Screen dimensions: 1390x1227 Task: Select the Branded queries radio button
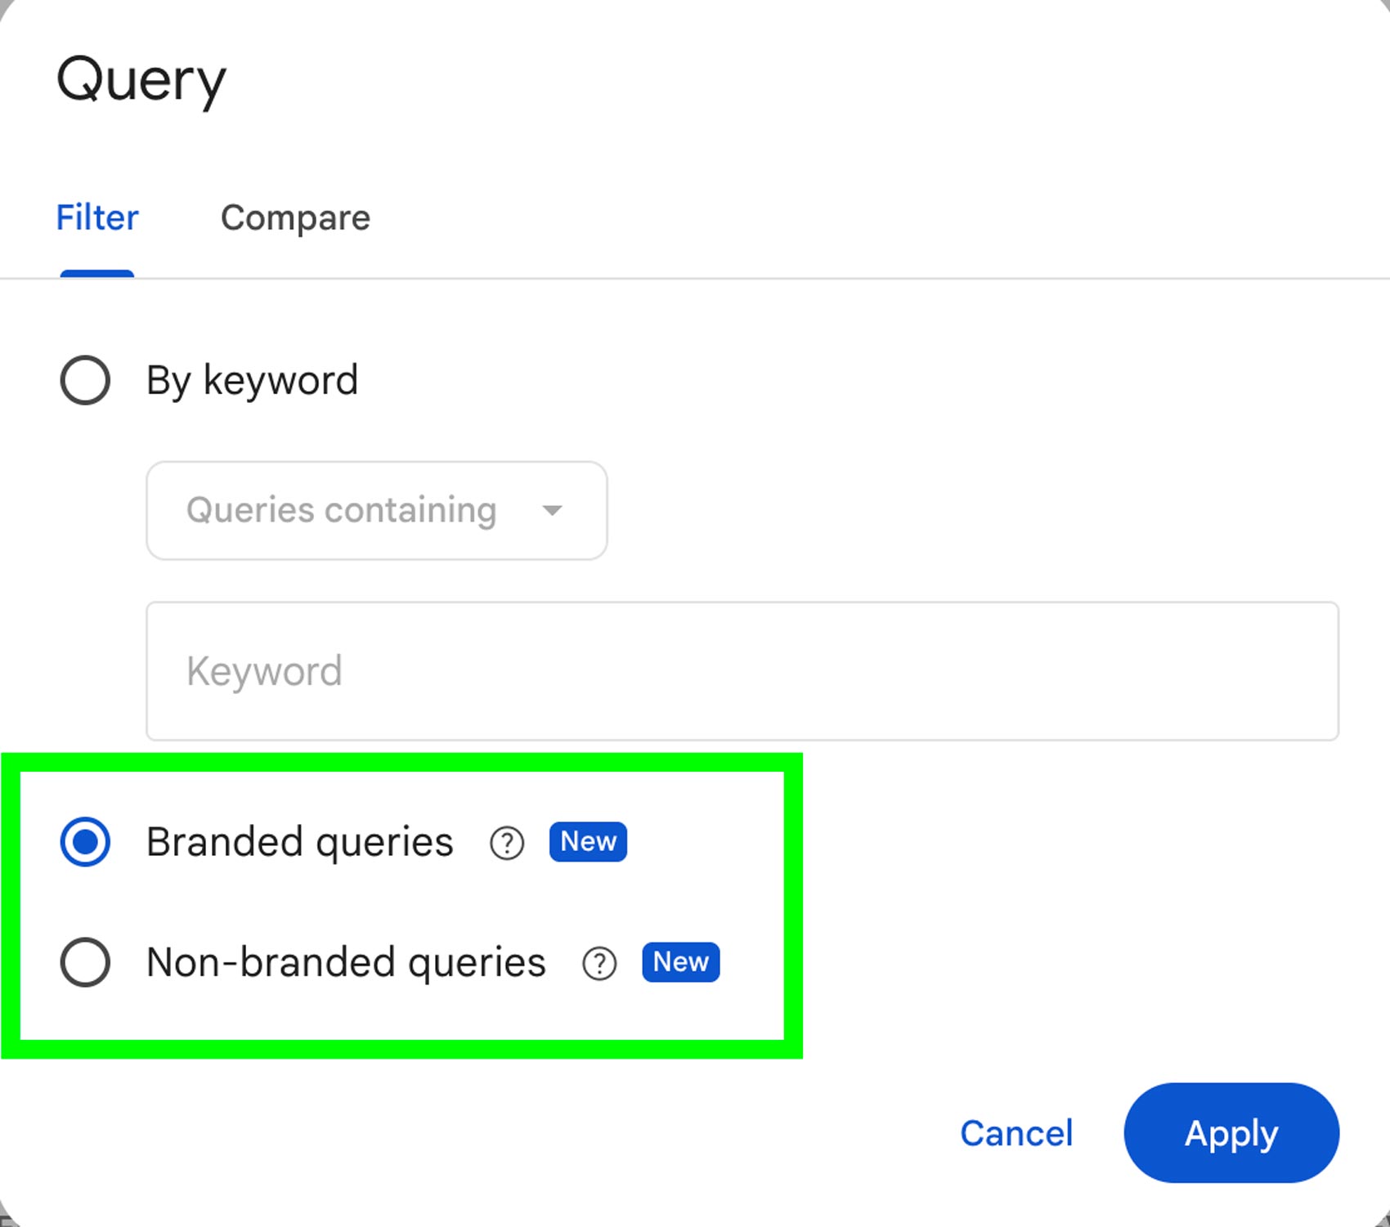point(85,842)
